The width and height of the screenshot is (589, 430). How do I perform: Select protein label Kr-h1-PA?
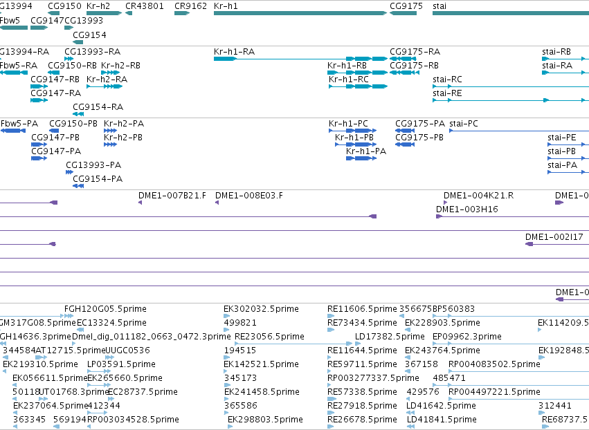point(366,151)
